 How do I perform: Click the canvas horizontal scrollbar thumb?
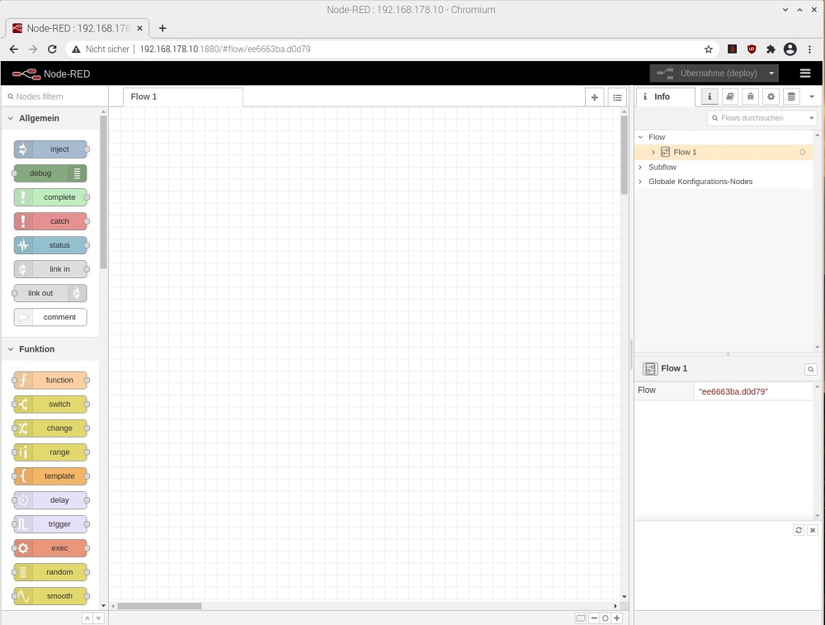point(159,606)
